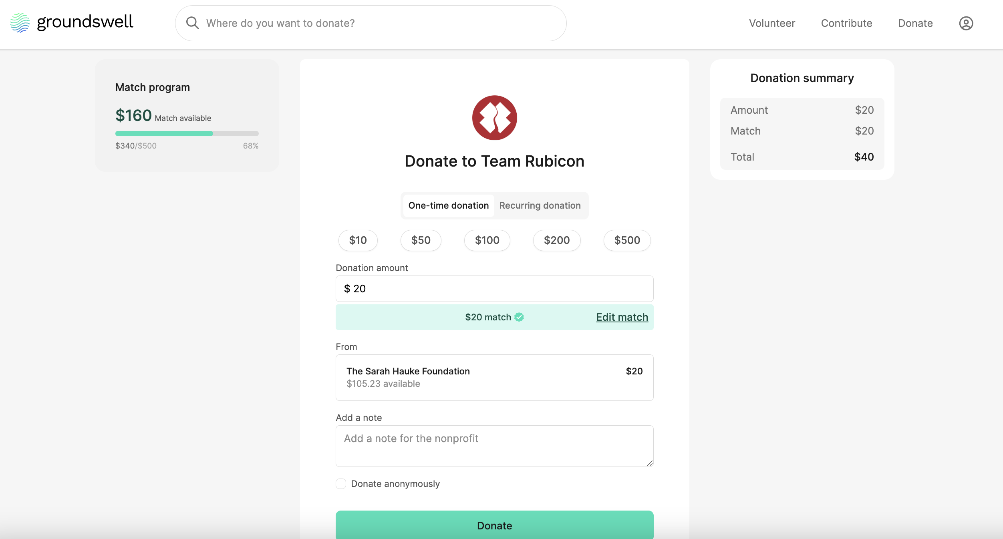This screenshot has width=1003, height=539.
Task: Click the 'Match program' heading
Action: pos(153,87)
